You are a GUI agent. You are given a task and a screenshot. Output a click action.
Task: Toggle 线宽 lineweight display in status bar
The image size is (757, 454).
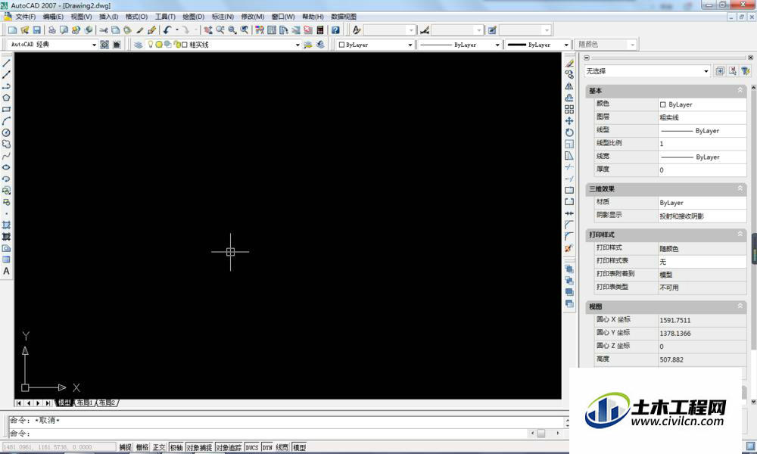tap(282, 447)
